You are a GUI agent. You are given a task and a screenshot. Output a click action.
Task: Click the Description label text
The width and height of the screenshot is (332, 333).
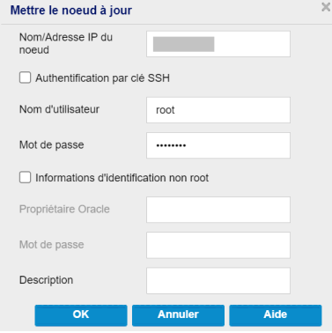click(46, 280)
